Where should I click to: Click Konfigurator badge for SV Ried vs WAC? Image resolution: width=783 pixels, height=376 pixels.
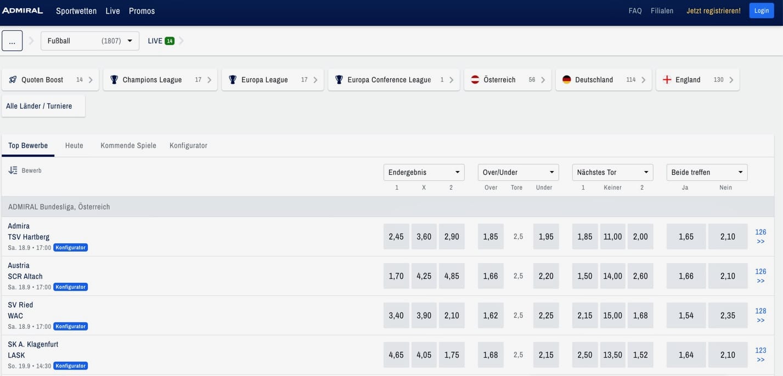(71, 326)
